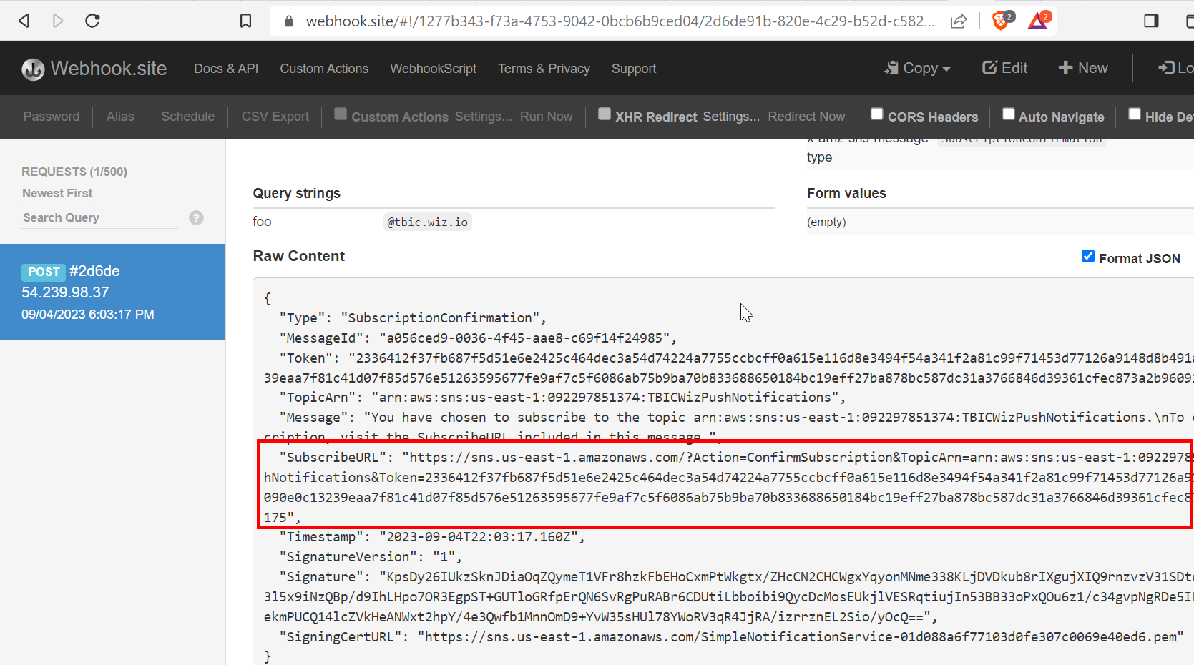Reload the page with the refresh icon
1194x665 pixels.
pyautogui.click(x=92, y=21)
